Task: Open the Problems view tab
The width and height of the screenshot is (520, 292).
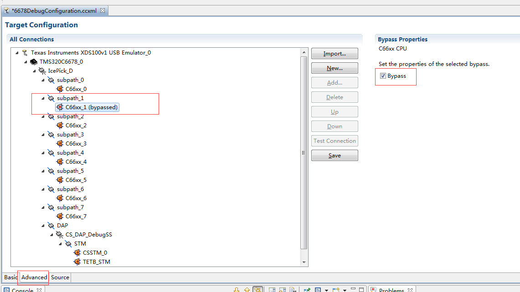Action: (391, 290)
